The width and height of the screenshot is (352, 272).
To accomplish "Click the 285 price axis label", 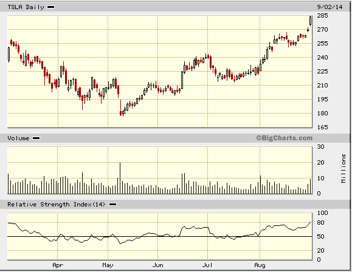I will pos(322,15).
